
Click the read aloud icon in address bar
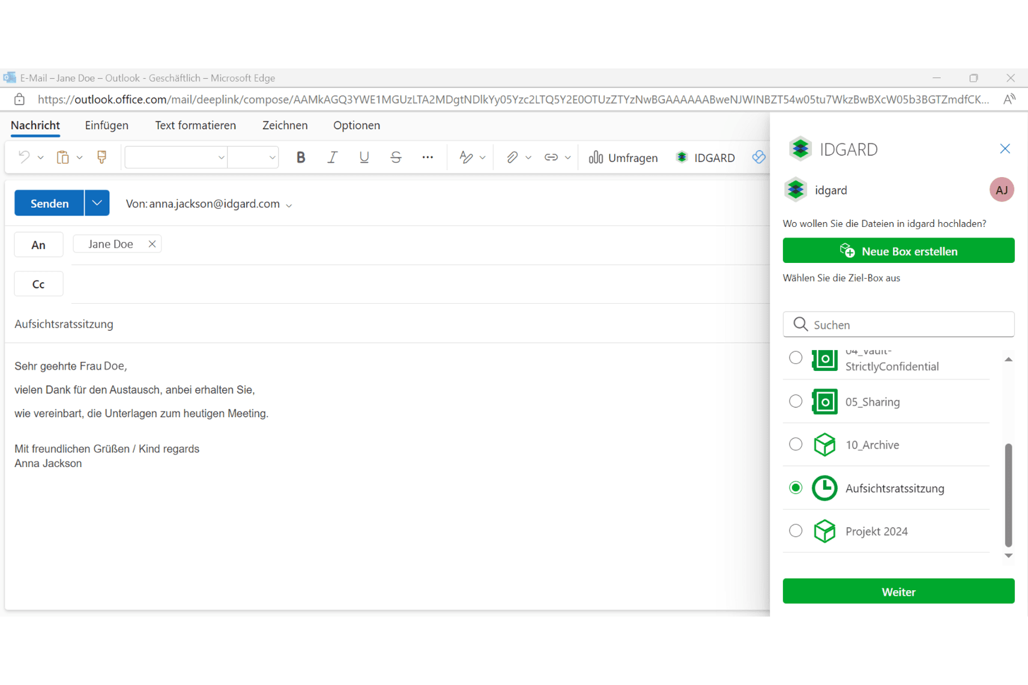(x=1009, y=99)
